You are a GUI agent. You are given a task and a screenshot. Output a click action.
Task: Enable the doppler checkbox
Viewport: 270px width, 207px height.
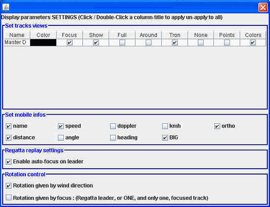point(113,126)
